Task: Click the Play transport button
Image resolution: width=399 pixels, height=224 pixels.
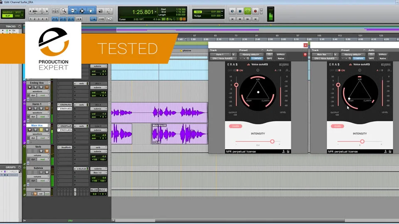Action: 248,11
